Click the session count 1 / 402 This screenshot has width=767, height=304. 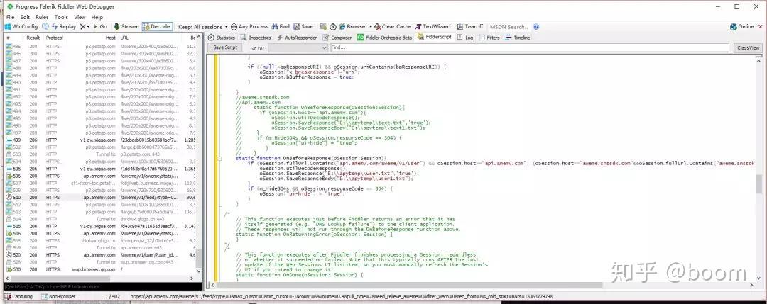113,296
